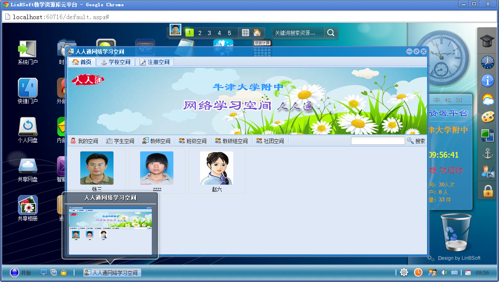Click the users icon in taskbar tray
Screen dimensions: 499x282
432,272
